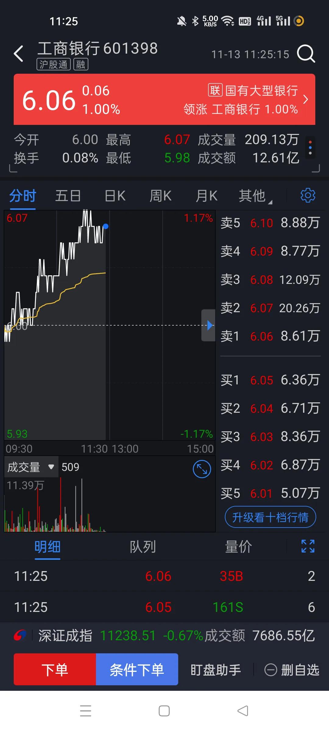
Task: Tap the red 下单 button
Action: (55, 669)
